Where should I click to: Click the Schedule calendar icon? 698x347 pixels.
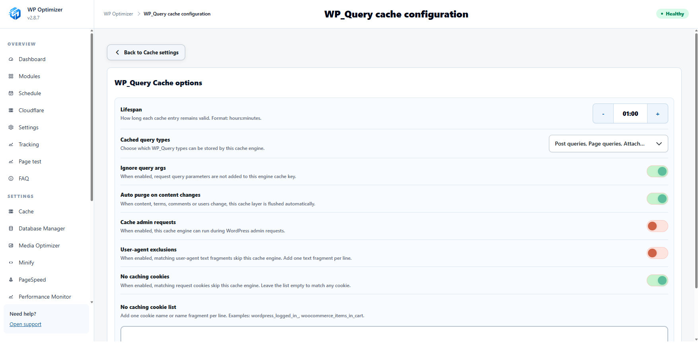11,93
